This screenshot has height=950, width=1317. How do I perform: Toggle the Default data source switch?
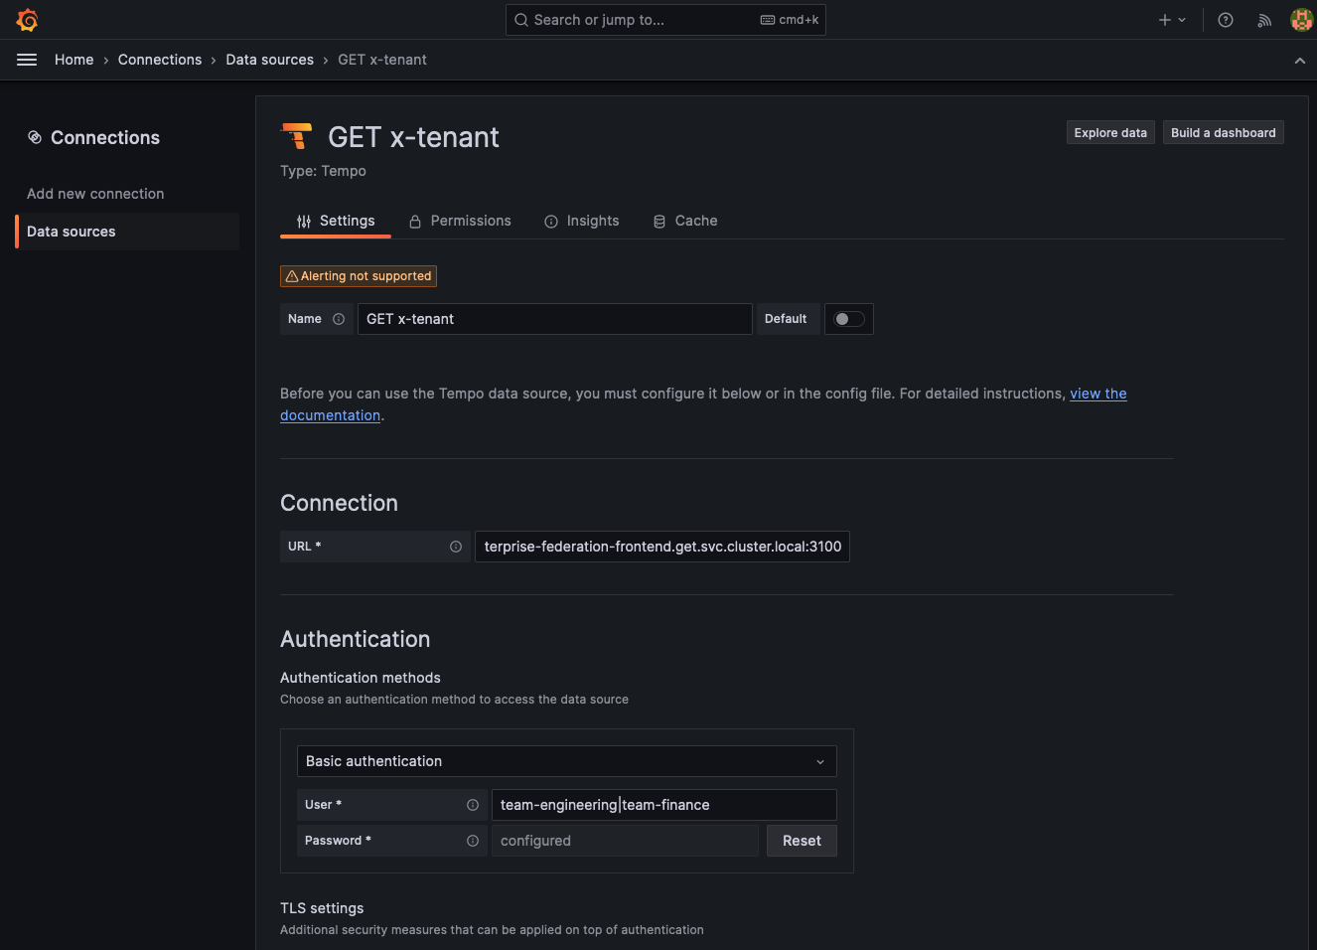[x=848, y=319]
